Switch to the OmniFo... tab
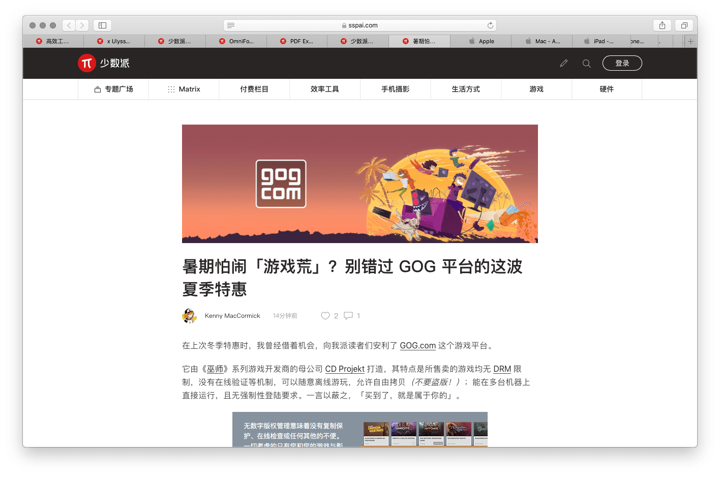This screenshot has height=477, width=720. coord(236,41)
